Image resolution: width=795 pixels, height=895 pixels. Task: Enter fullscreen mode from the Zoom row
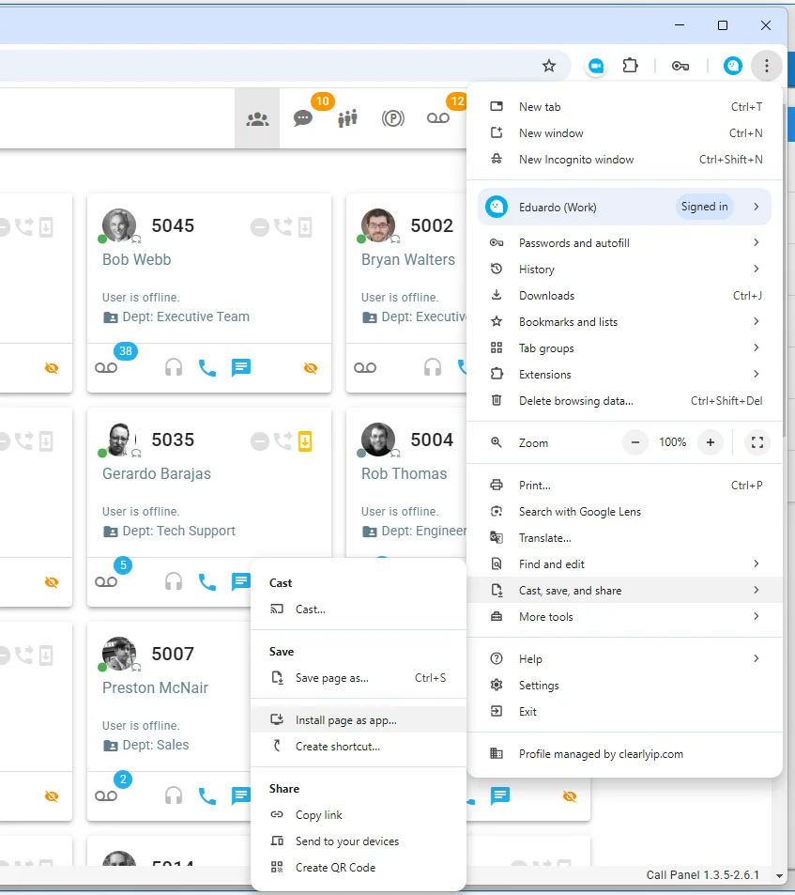click(x=757, y=442)
